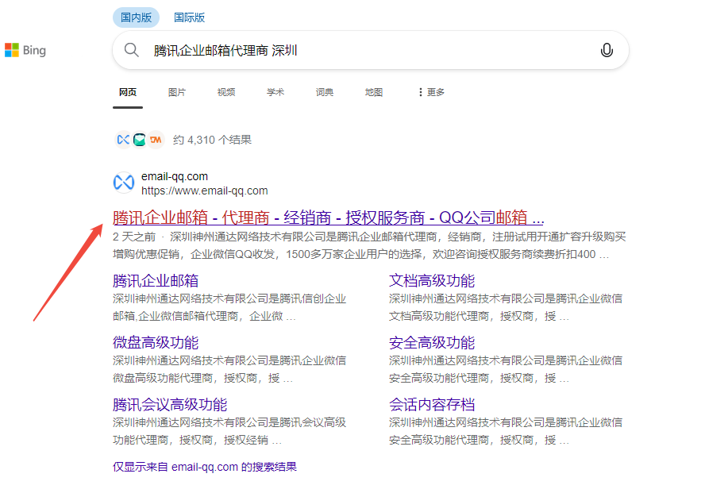Click 仅显示来自 email-qq.com 的搜索结果
The width and height of the screenshot is (705, 489).
205,467
